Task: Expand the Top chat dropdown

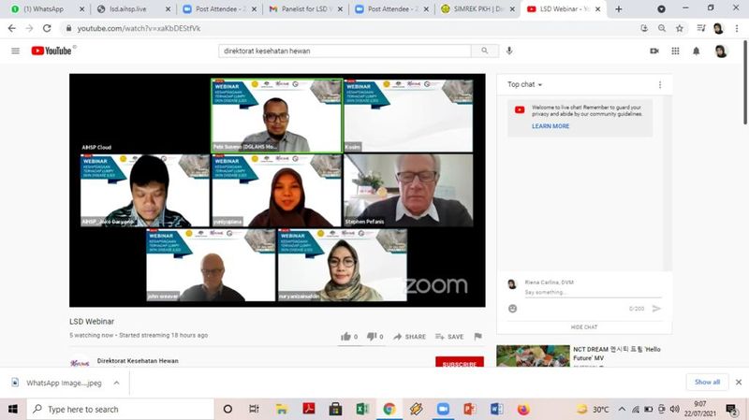Action: click(524, 84)
